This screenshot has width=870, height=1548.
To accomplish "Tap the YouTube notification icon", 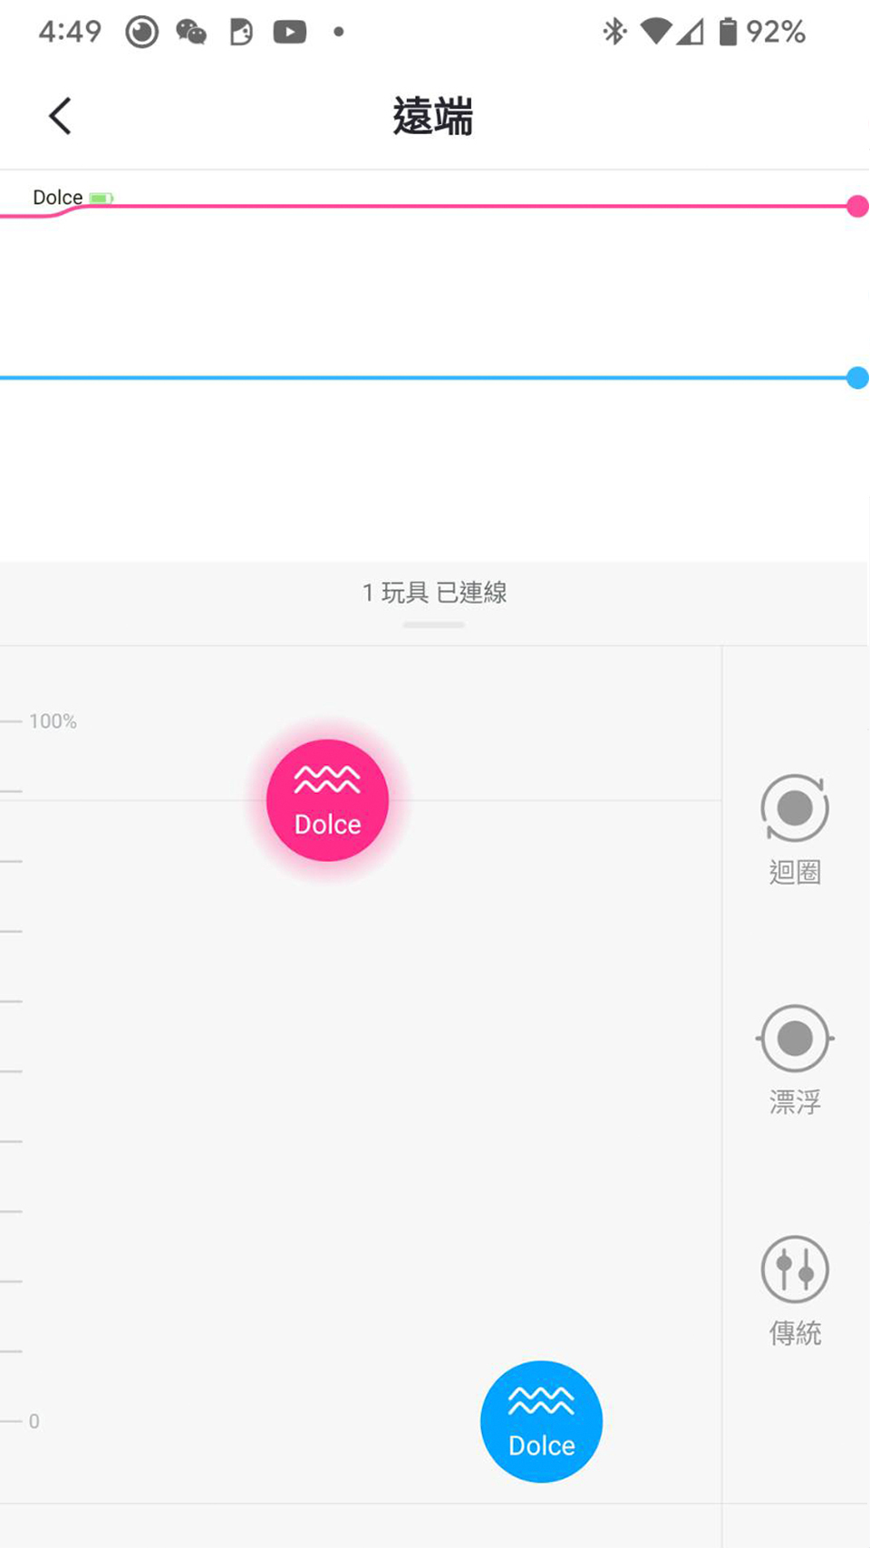I will pyautogui.click(x=290, y=33).
